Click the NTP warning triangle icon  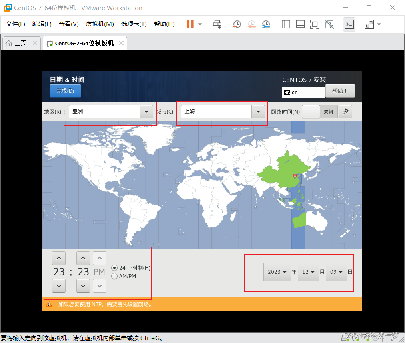tap(48, 304)
